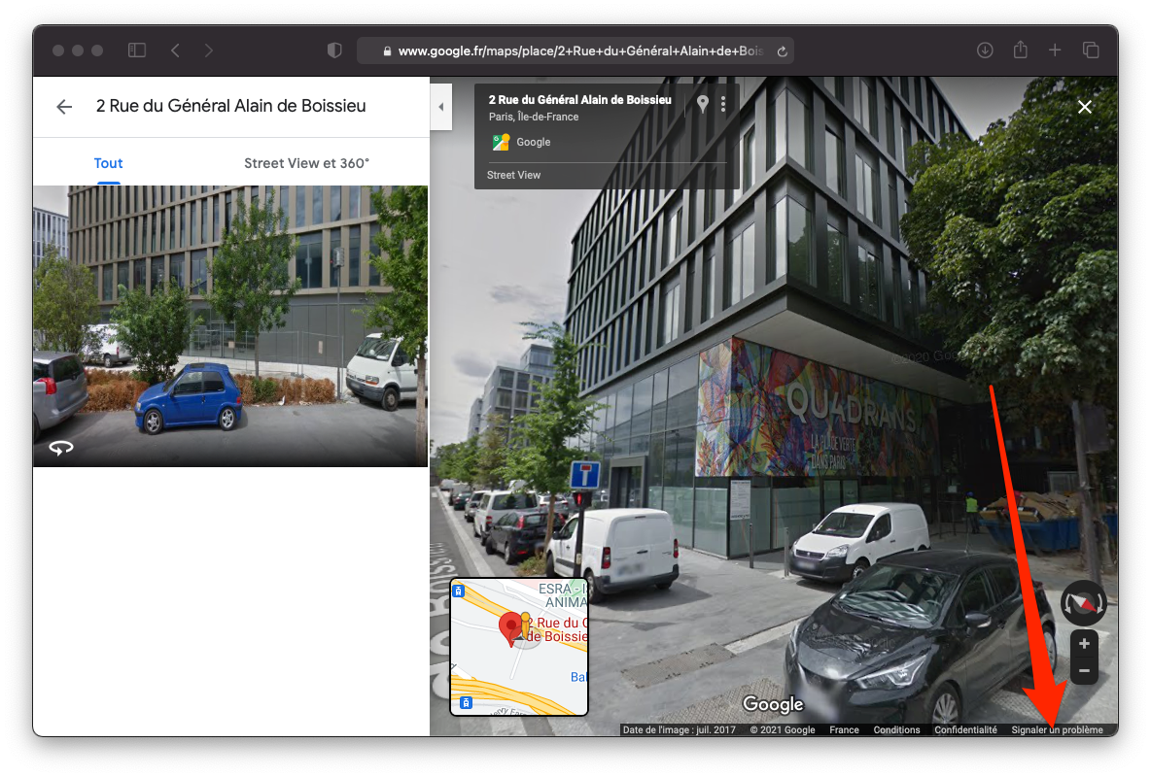Screen dimensions: 1151x777
Task: Open the Safari share menu
Action: 1021,50
